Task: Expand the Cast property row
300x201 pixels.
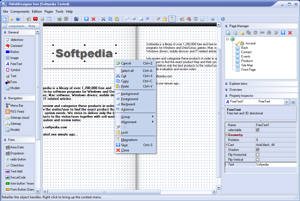Action: tap(226, 145)
